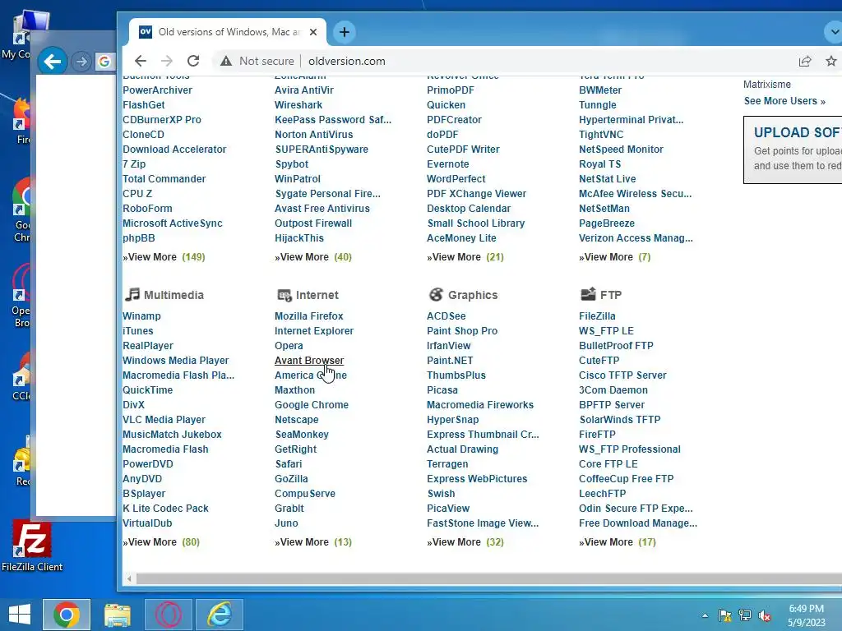Open File Explorer from the taskbar
This screenshot has height=631, width=842.
coord(117,615)
